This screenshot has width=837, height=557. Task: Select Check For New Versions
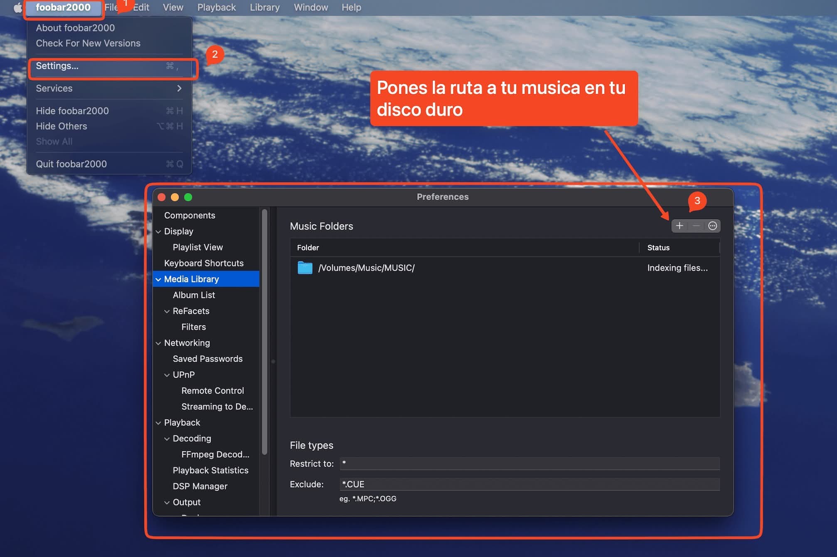pyautogui.click(x=109, y=43)
